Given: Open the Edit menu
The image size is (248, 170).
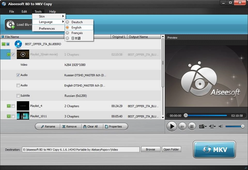Looking at the screenshot, I should (24, 12).
